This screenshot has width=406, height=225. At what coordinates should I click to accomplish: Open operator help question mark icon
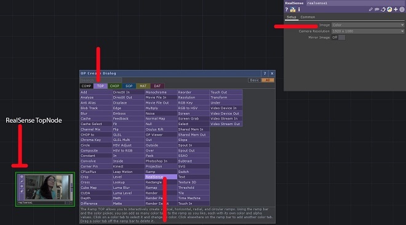(287, 10)
